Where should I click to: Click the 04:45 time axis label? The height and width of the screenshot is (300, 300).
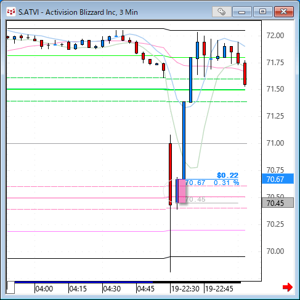(x=145, y=289)
